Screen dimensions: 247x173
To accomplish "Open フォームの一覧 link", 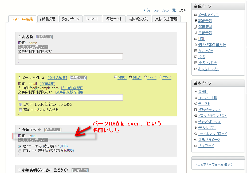I will (164, 10).
